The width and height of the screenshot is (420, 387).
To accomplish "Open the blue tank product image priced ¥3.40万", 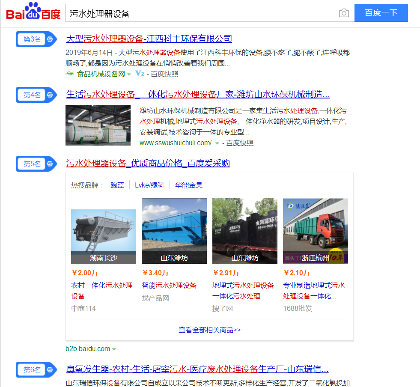I will [x=174, y=231].
